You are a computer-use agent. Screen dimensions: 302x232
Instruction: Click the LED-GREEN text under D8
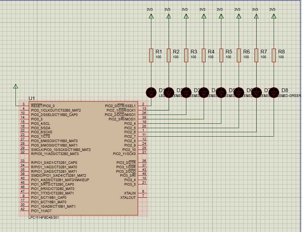[x=291, y=95]
